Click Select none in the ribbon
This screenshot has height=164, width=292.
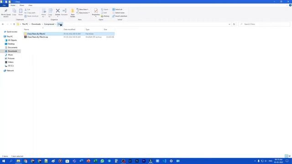[118, 13]
